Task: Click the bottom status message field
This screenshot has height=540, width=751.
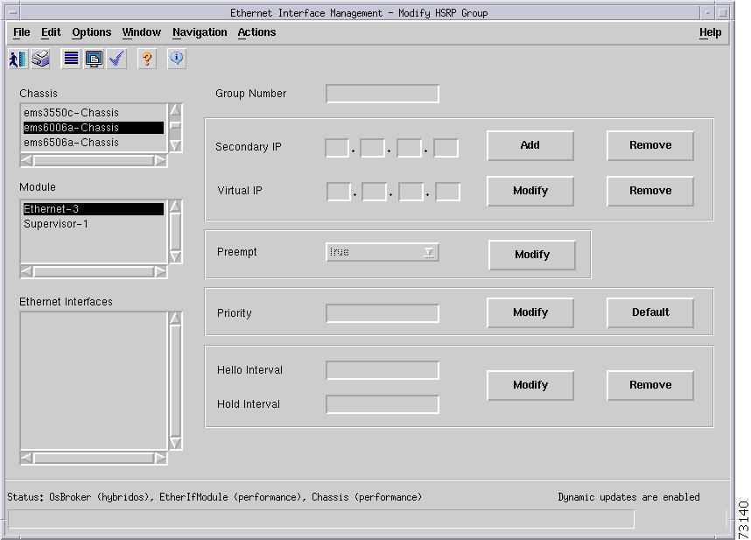Action: 321,519
